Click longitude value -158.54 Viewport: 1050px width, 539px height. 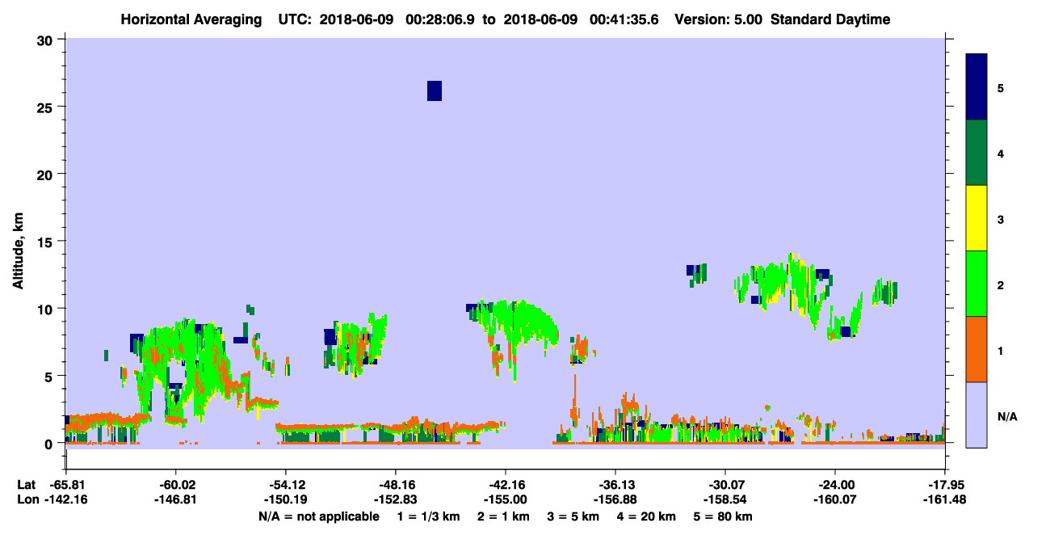point(724,500)
